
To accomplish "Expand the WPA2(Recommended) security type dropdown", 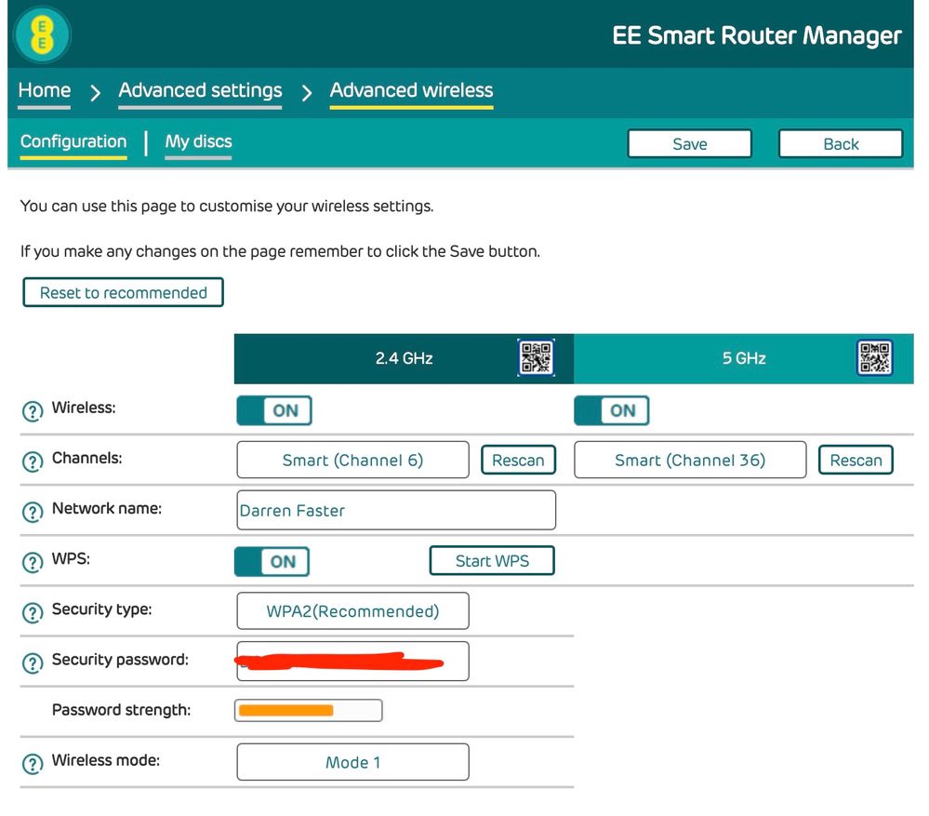I will click(x=352, y=611).
